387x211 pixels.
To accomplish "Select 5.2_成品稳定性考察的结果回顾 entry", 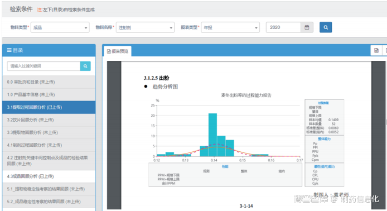I will point(49,202).
